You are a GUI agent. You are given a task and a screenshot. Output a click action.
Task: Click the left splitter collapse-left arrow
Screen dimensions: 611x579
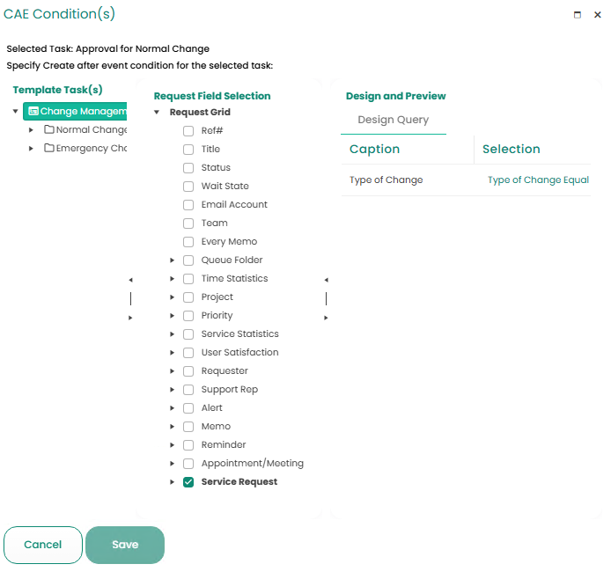click(x=130, y=280)
